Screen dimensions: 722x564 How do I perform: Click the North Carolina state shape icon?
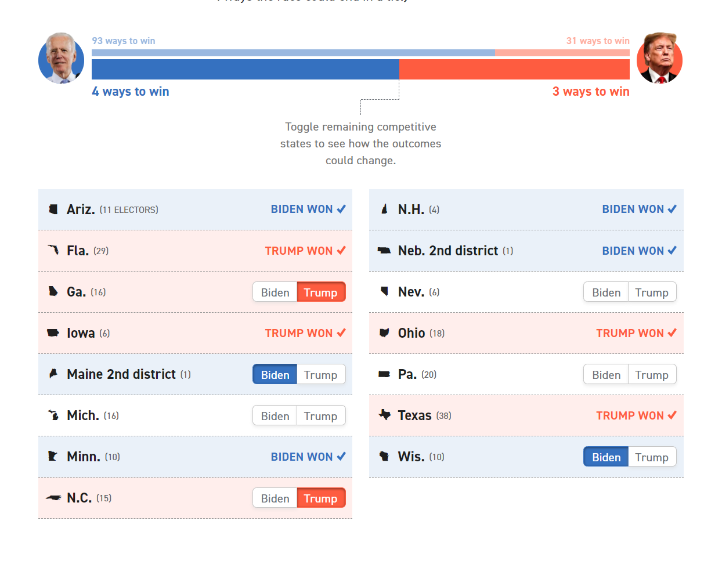click(x=53, y=498)
